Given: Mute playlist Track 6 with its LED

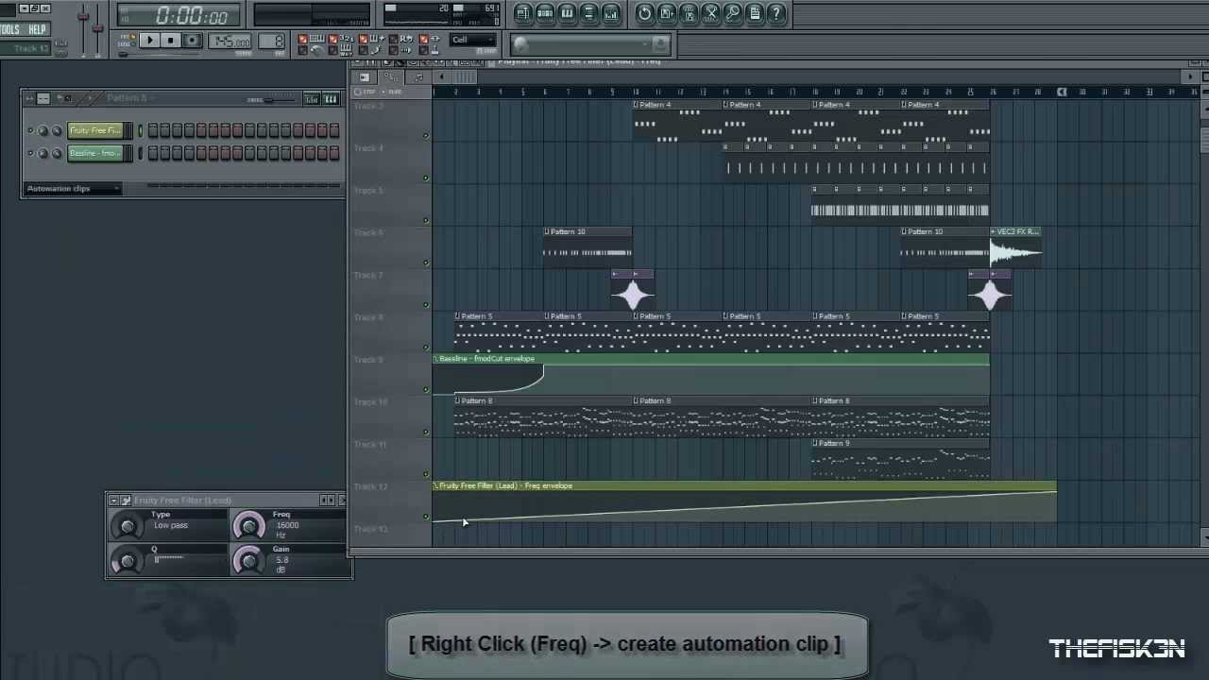Looking at the screenshot, I should click(x=426, y=263).
